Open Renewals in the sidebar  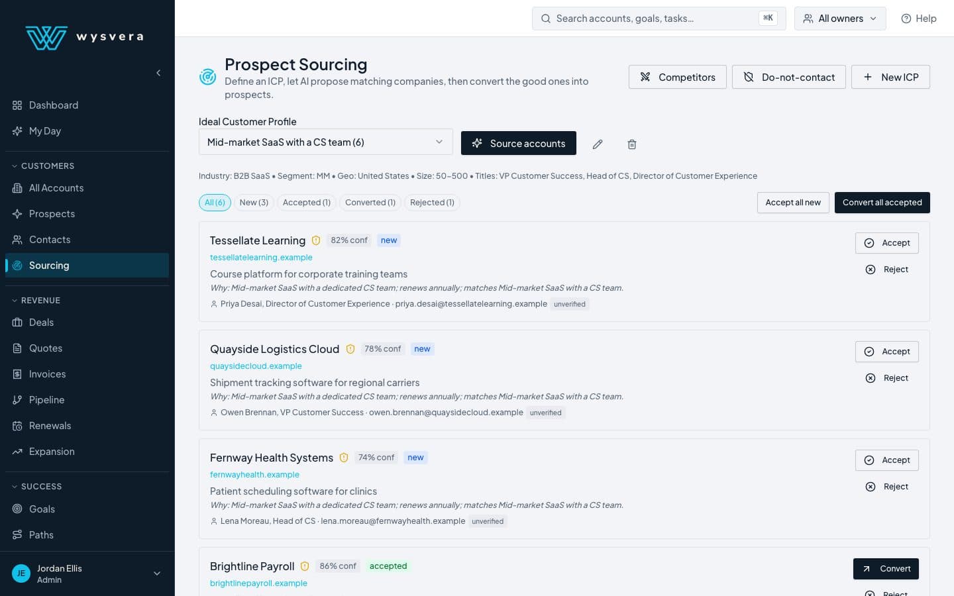click(x=87, y=426)
